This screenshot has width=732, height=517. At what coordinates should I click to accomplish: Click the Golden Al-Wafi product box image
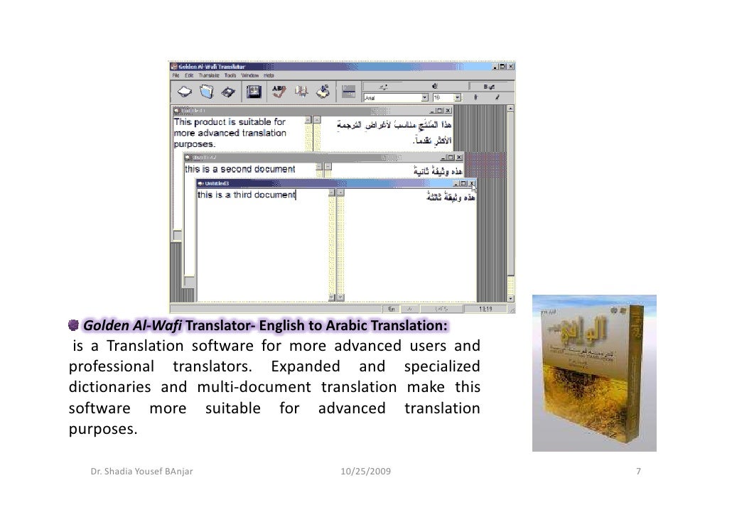[594, 373]
